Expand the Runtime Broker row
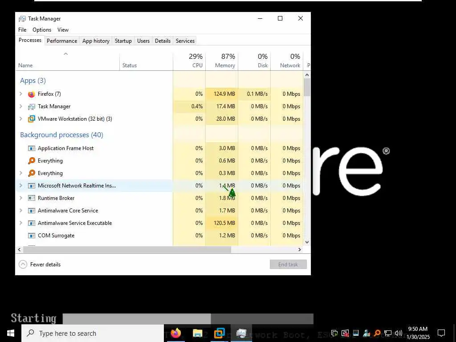Image resolution: width=456 pixels, height=342 pixels. 20,198
